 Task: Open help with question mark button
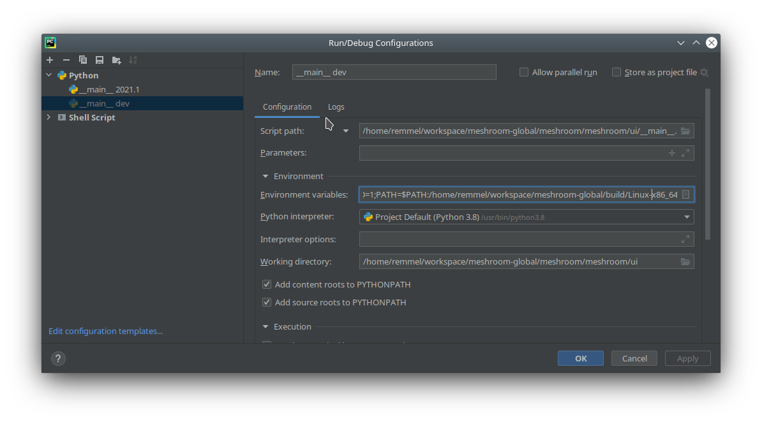coord(58,358)
